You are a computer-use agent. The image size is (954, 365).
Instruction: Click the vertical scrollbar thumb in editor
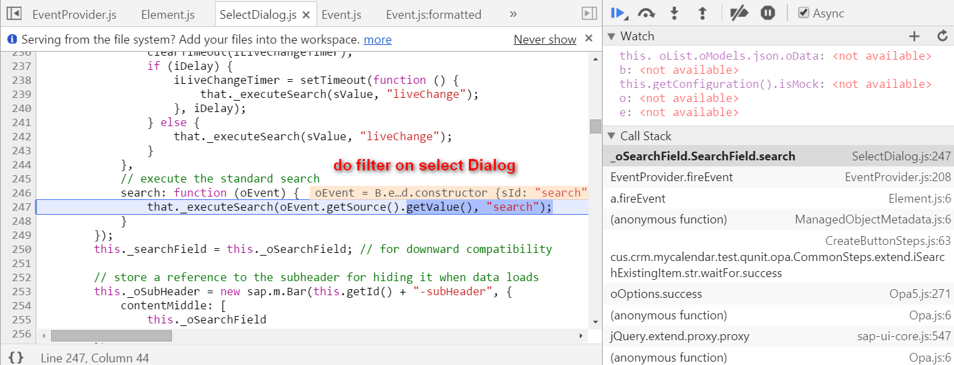595,126
